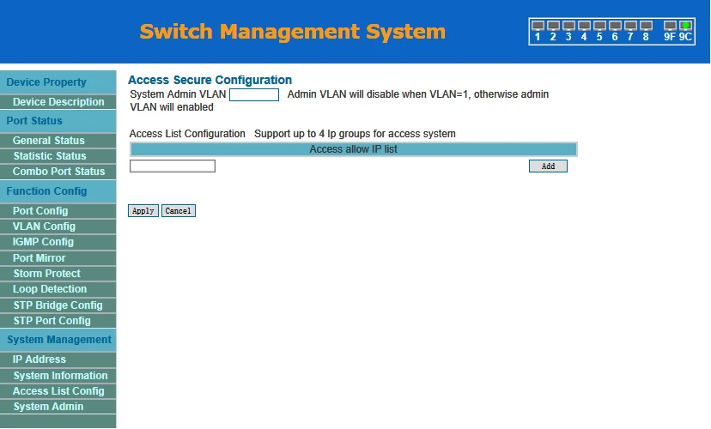
Task: Select the green 9C combo port icon
Action: point(685,26)
